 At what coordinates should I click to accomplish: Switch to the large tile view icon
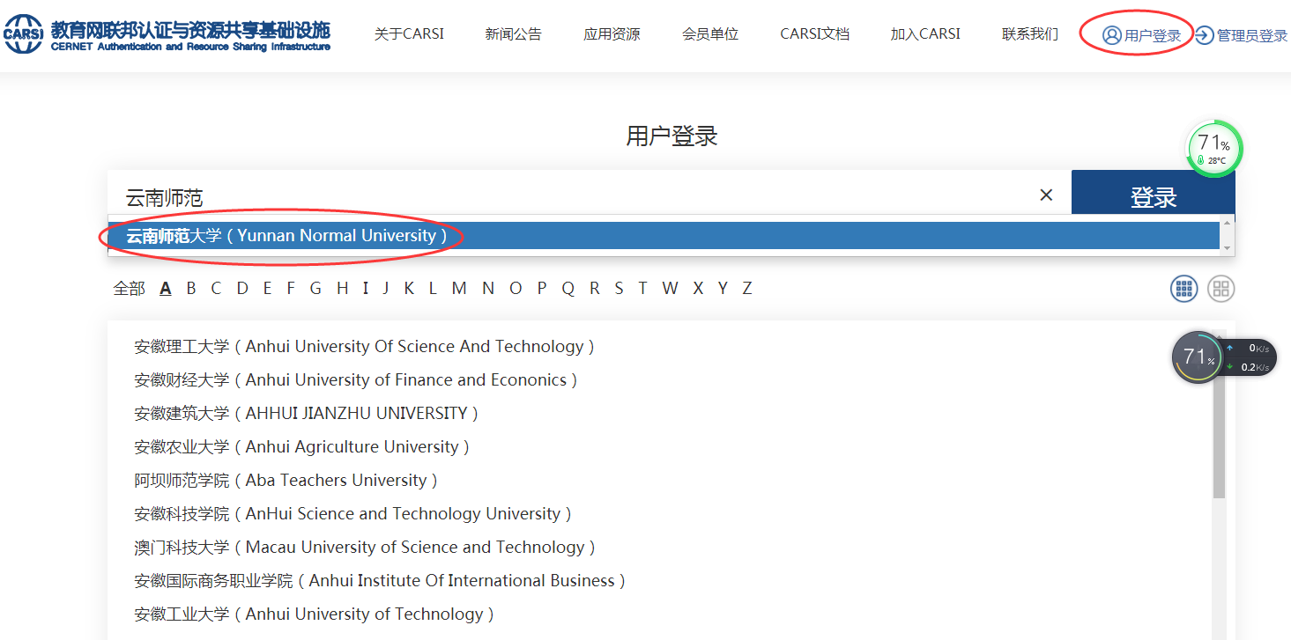(1221, 288)
